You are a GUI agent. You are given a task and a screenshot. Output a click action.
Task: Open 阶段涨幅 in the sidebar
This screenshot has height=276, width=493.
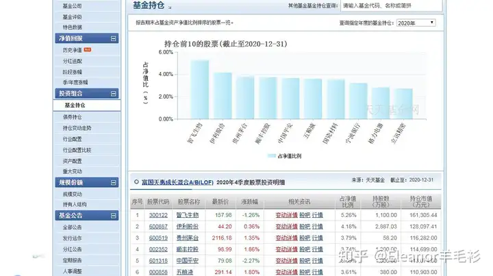coord(72,73)
